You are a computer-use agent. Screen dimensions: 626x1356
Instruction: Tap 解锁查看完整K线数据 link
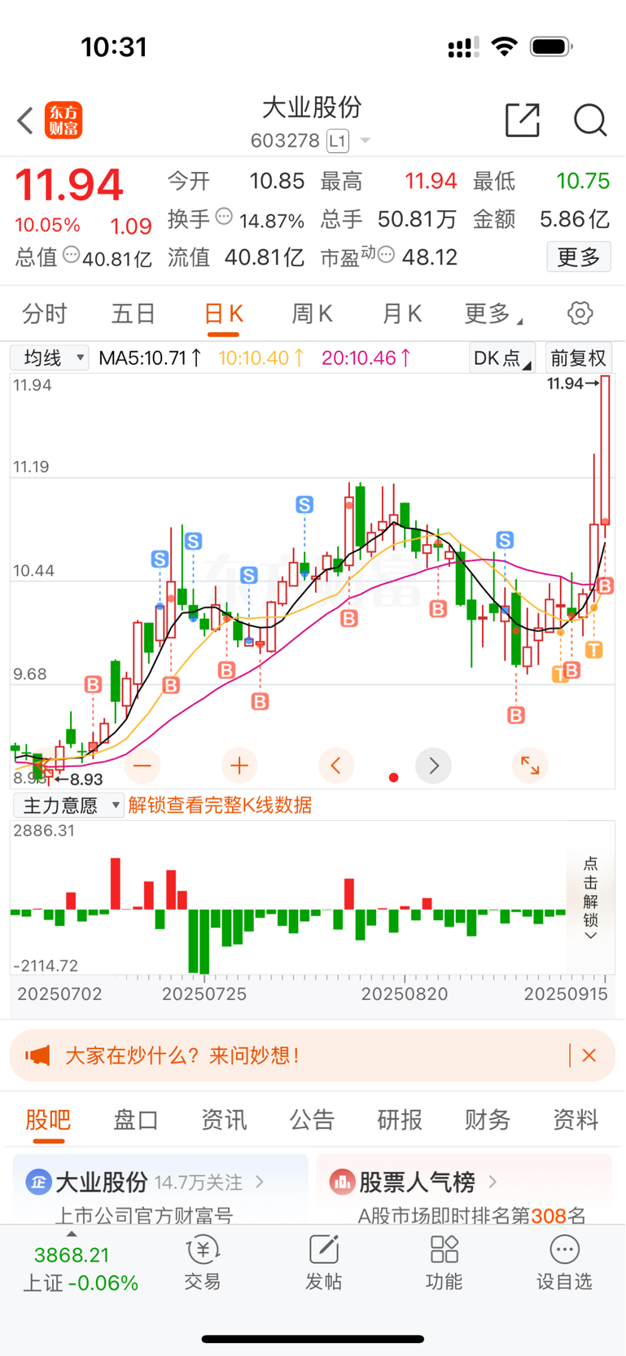(220, 805)
